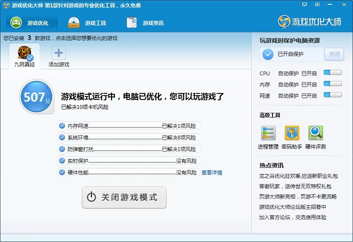
Task: Toggle the 网速 auto-protection switch
Action: [x=332, y=95]
